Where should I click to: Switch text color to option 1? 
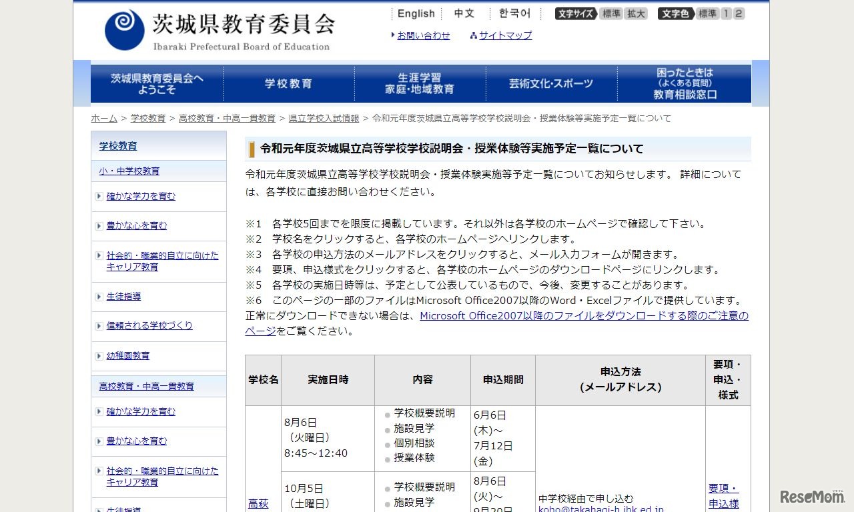click(727, 14)
